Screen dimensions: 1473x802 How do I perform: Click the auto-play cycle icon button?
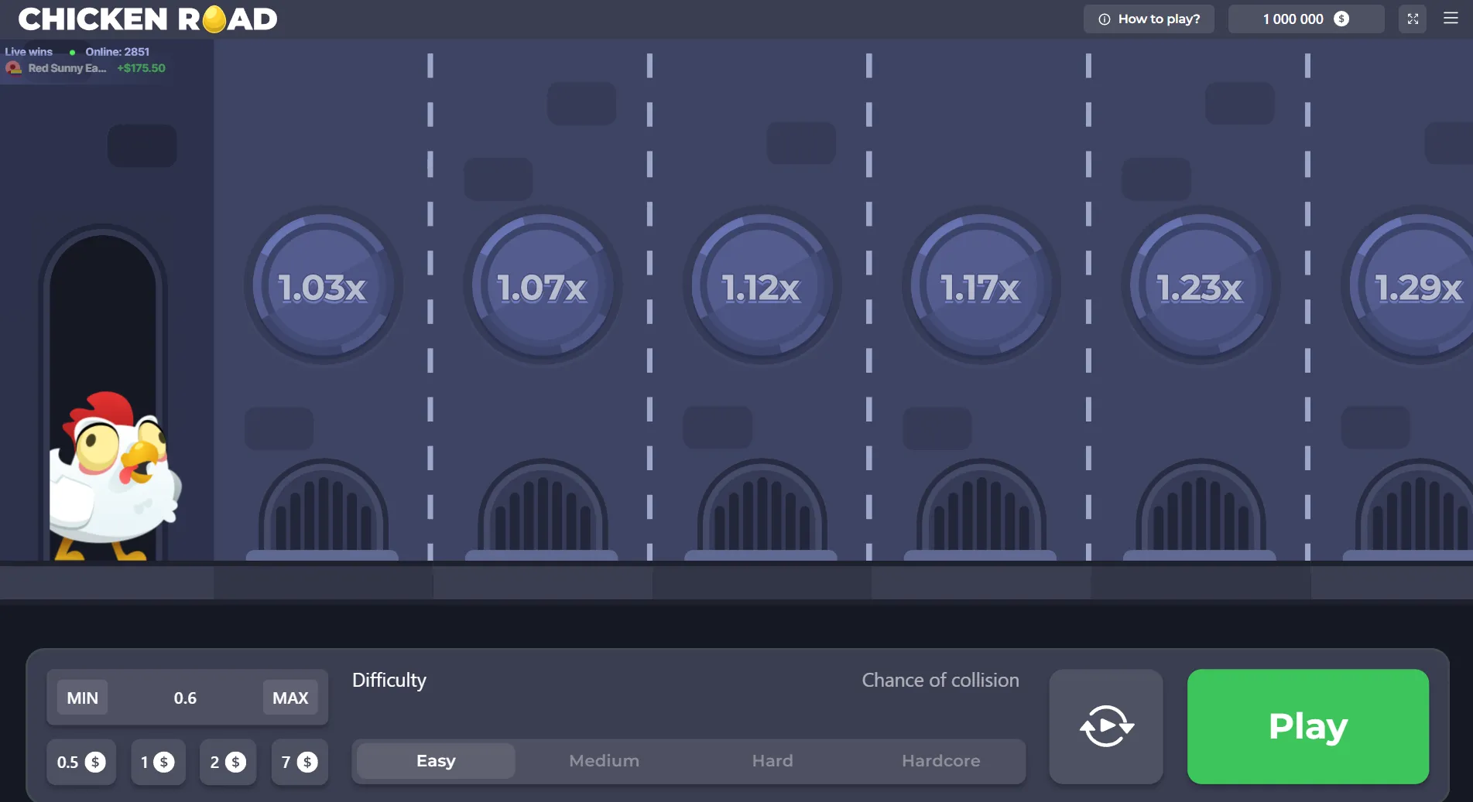coord(1105,726)
